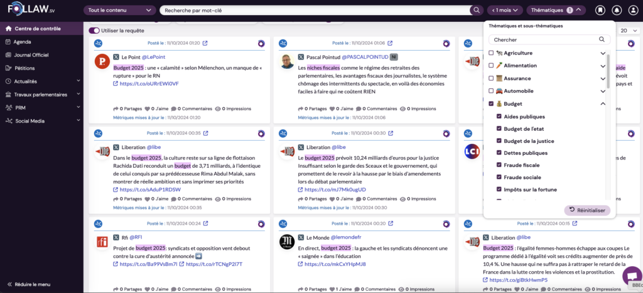Image resolution: width=643 pixels, height=293 pixels.
Task: Toggle the 'Utiliser la requête' switch
Action: pyautogui.click(x=94, y=30)
